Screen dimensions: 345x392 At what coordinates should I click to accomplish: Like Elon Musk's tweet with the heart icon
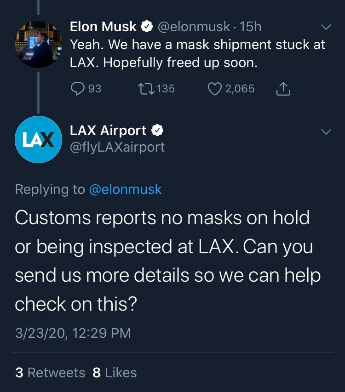[x=215, y=89]
